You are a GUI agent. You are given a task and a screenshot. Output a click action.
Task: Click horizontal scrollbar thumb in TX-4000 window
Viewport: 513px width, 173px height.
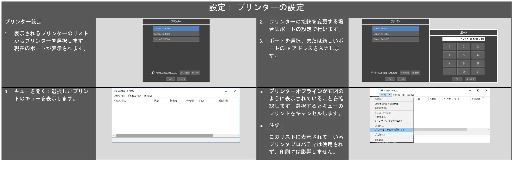click(x=164, y=135)
